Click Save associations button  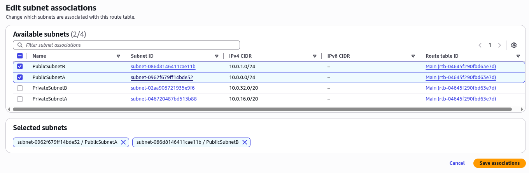click(499, 163)
